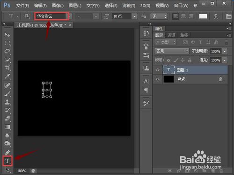Image resolution: width=234 pixels, height=175 pixels.
Task: Switch to 路径 tab
Action: 184,35
